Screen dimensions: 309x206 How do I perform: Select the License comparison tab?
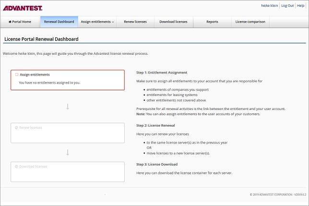click(x=250, y=22)
